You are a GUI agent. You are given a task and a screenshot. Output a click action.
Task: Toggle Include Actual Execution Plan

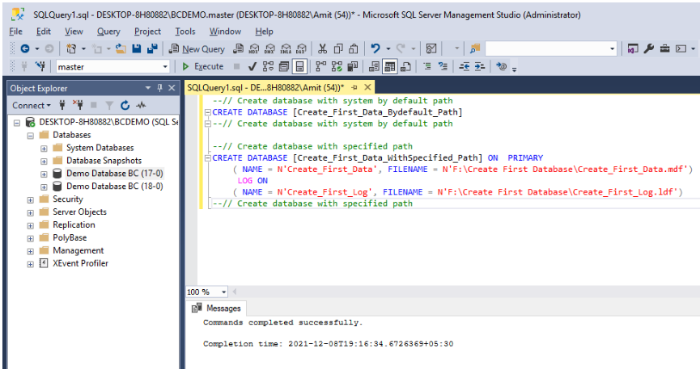tap(320, 66)
